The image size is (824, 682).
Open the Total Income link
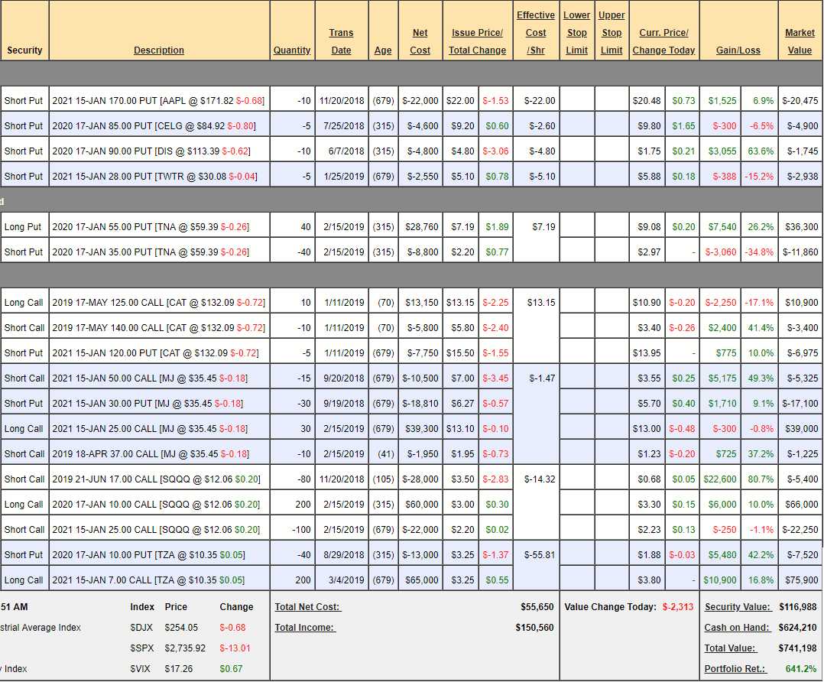point(305,628)
